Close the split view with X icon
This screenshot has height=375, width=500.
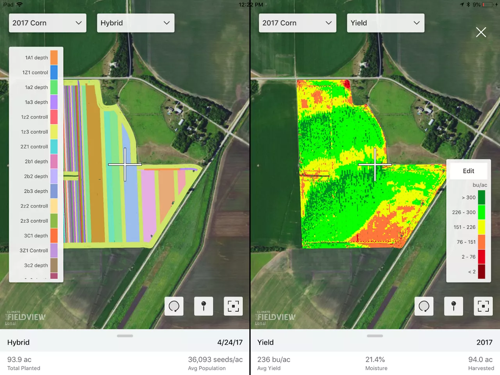coord(481,32)
